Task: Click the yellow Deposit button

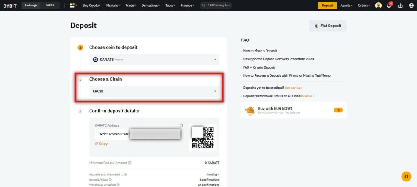Action: [x=327, y=6]
